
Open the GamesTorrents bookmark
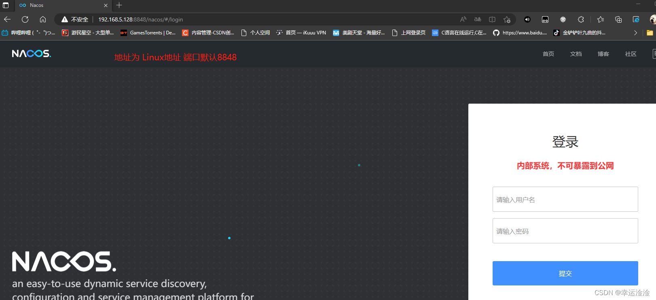[x=148, y=33]
